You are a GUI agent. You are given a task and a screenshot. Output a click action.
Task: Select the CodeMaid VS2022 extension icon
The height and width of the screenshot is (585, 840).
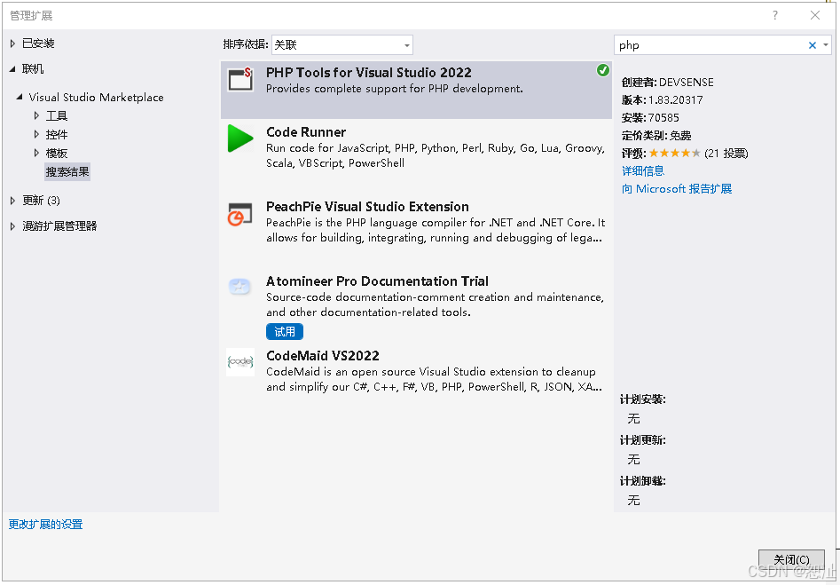click(x=240, y=364)
